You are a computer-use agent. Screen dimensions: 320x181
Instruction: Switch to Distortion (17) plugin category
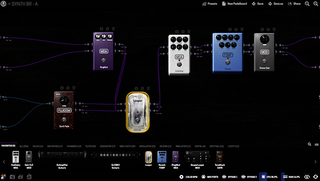pos(55,146)
